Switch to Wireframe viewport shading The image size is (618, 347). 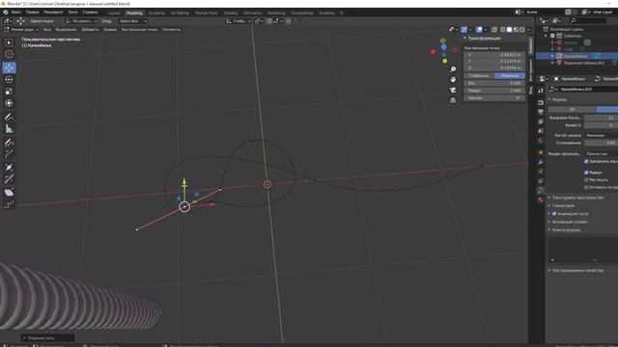tap(503, 30)
